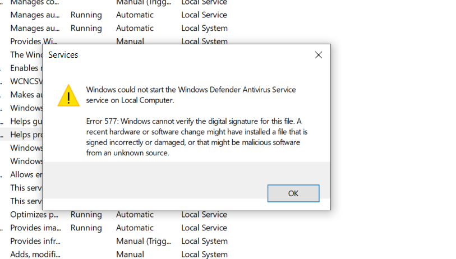Click Automatic startup type in 'Provides ima...' row

click(x=135, y=228)
